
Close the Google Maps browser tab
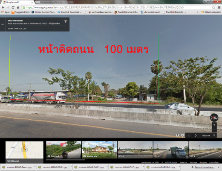(32, 2)
